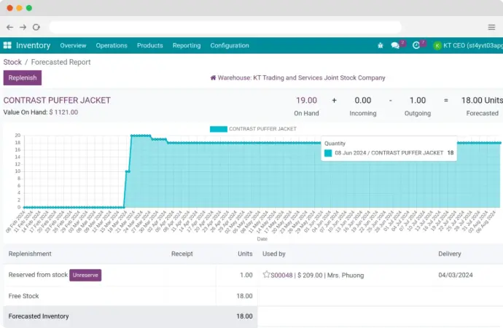
Task: Click the browser address bar
Action: 241,27
